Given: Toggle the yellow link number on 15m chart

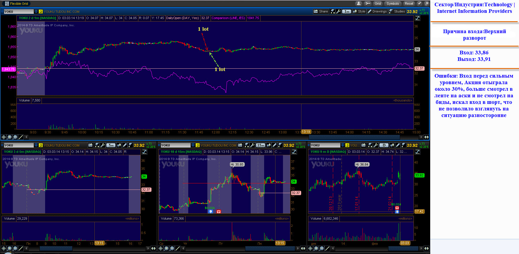Looking at the screenshot, I should (x=198, y=145).
